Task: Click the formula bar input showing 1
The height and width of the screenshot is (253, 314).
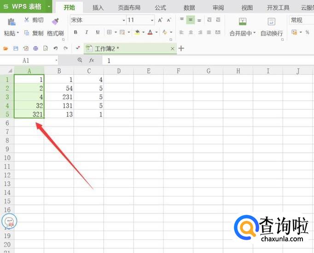Action: (x=208, y=61)
